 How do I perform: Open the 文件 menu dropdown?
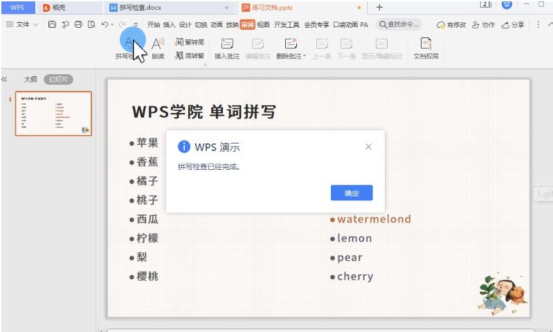pos(22,24)
